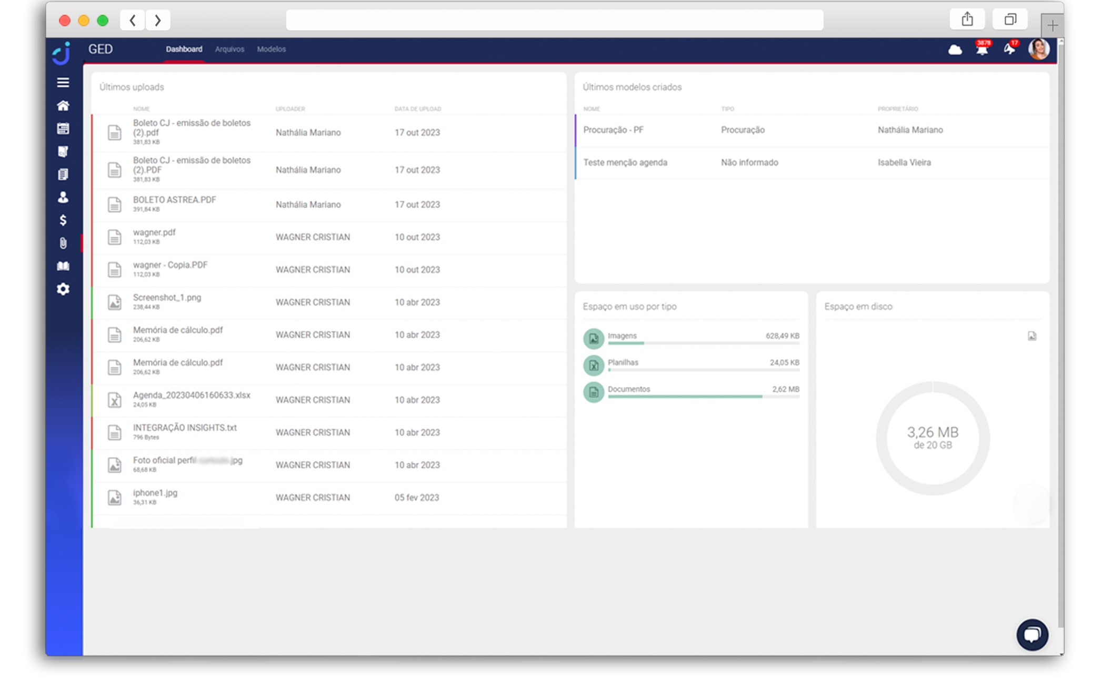The height and width of the screenshot is (682, 1112).
Task: Open the wagner.pdf file row
Action: 329,237
